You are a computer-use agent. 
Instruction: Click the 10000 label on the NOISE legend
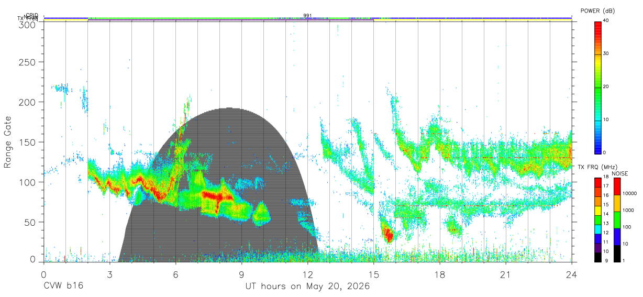630,194
